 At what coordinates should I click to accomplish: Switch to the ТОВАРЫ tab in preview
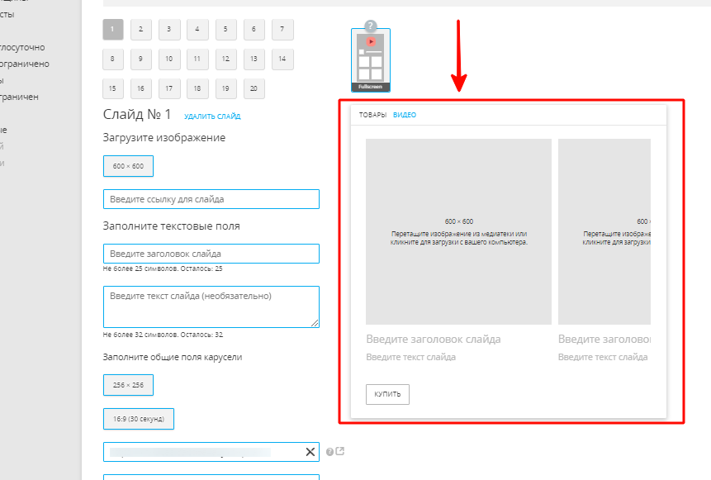[x=372, y=115]
